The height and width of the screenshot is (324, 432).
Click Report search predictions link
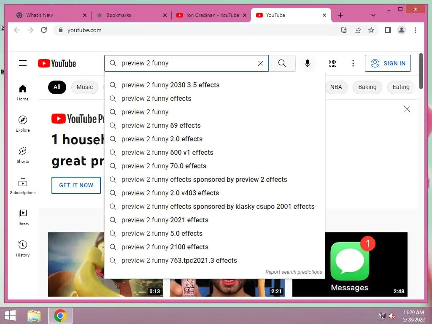click(294, 272)
